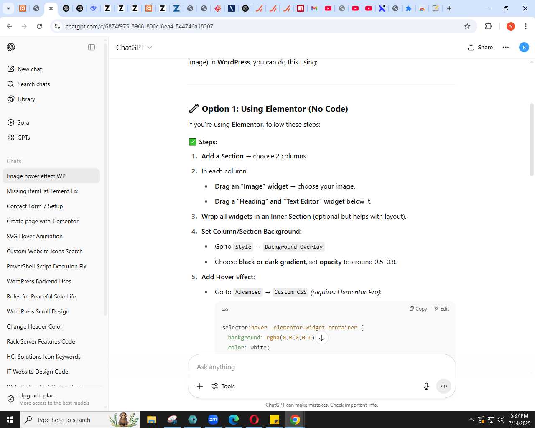This screenshot has width=535, height=428.
Task: Click the Chrome taskbar icon
Action: [295, 420]
